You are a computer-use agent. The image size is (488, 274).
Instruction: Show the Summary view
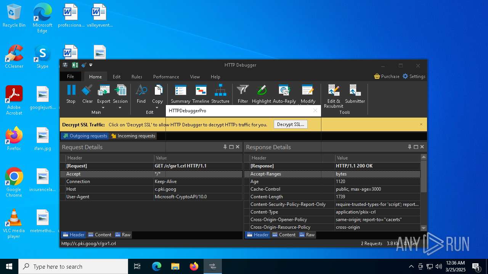(x=180, y=94)
